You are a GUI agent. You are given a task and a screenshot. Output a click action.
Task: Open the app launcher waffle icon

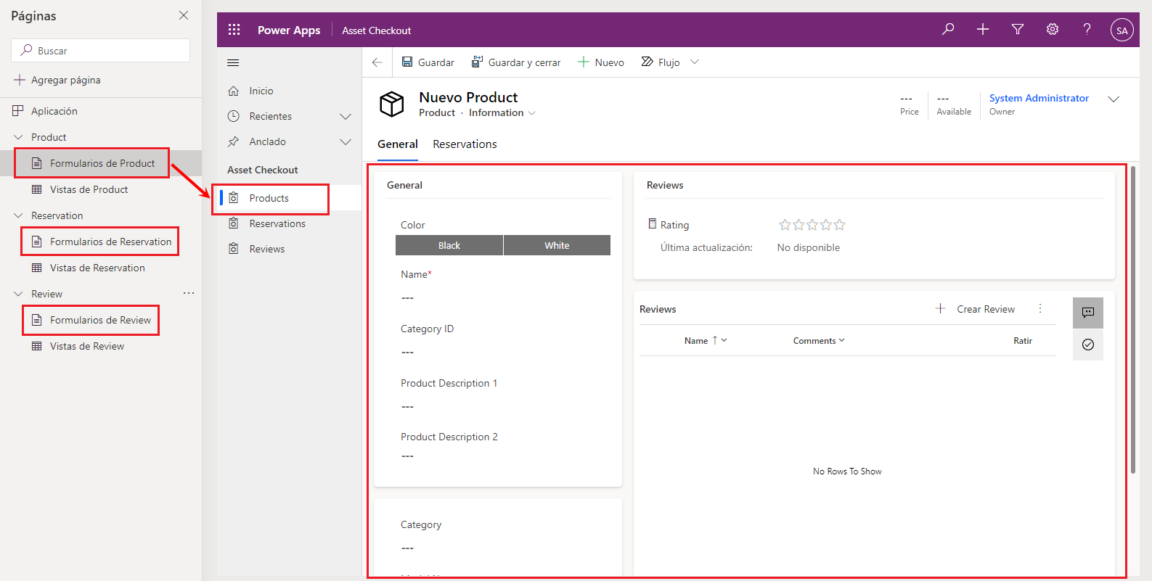tap(234, 30)
